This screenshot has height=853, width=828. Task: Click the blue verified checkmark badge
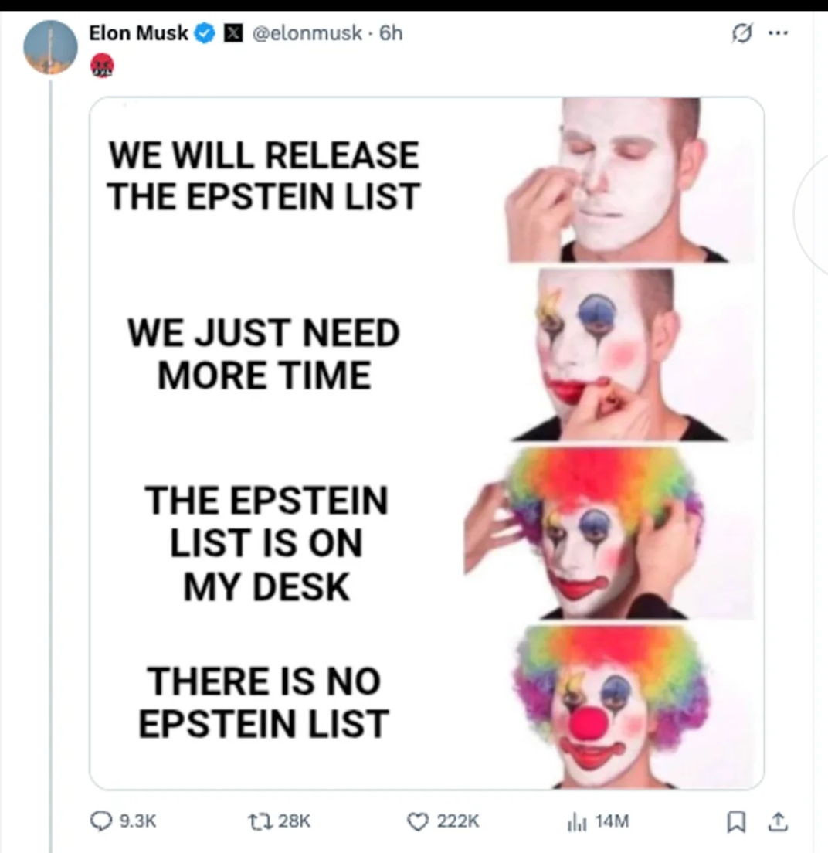[205, 33]
